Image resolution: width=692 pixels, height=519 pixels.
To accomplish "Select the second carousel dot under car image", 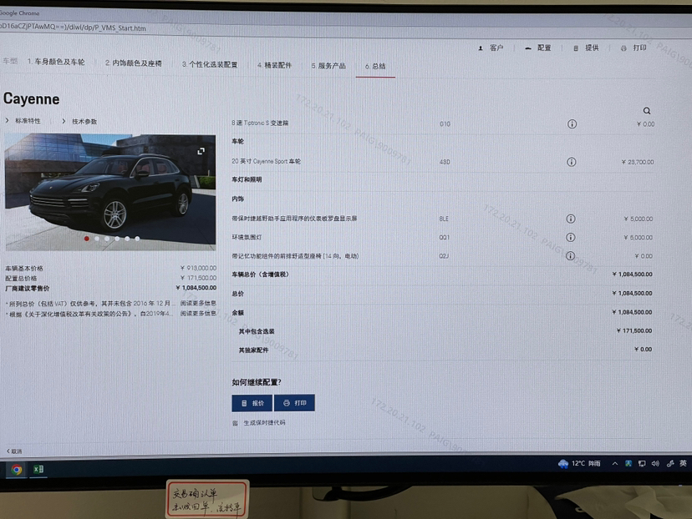I will point(97,239).
